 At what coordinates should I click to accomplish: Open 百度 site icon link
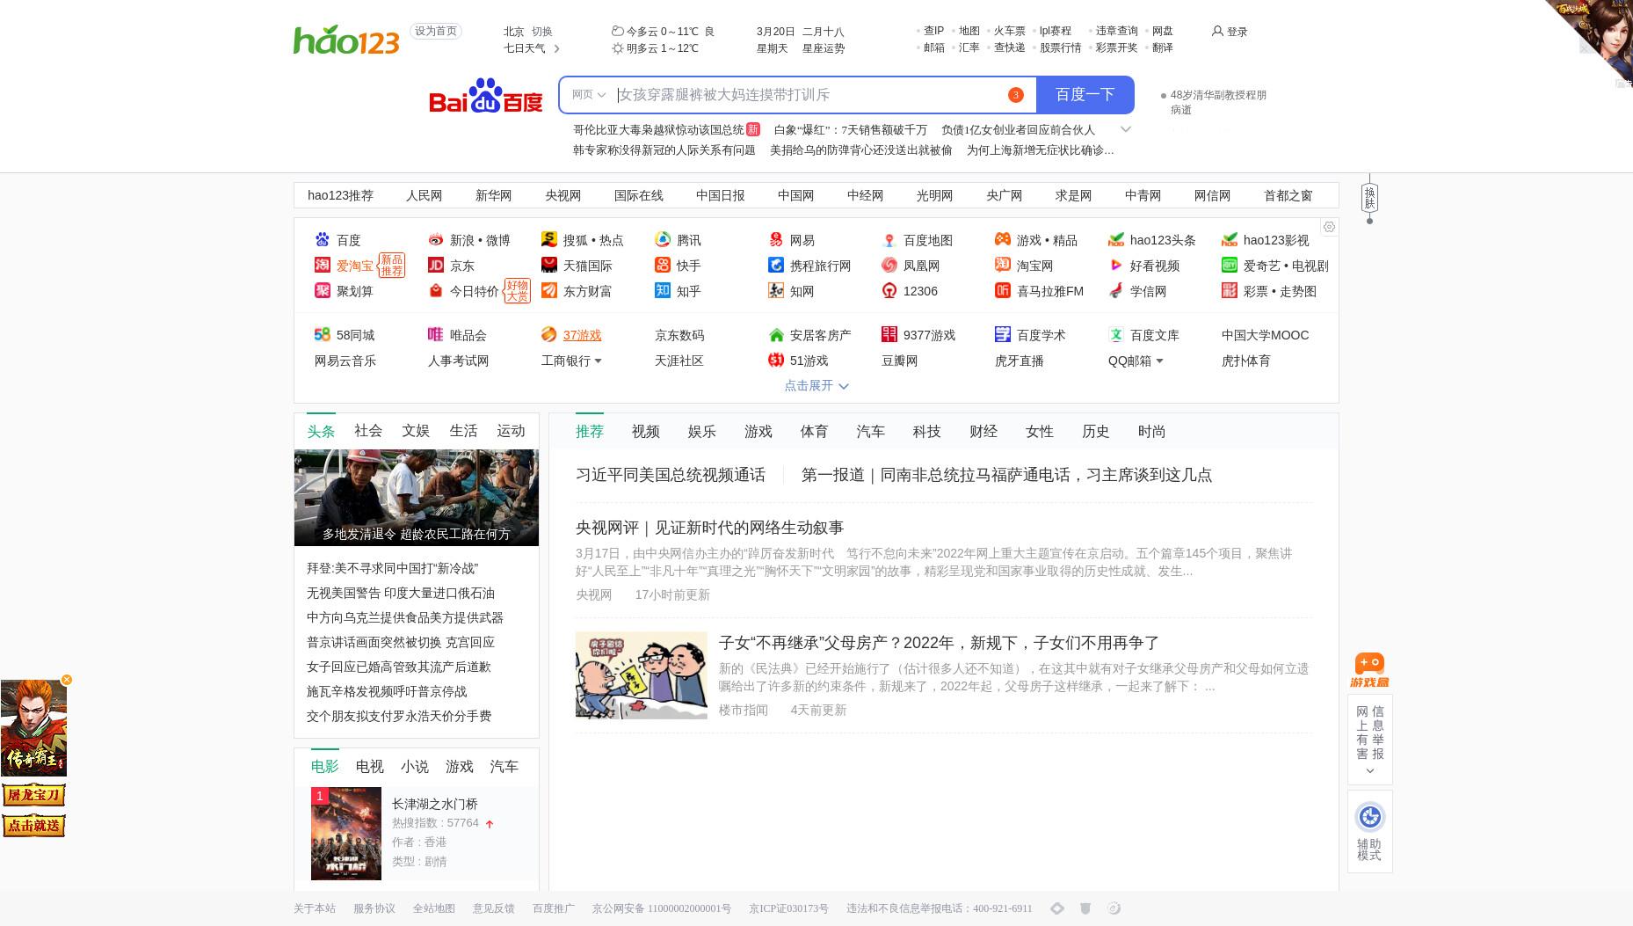point(323,239)
